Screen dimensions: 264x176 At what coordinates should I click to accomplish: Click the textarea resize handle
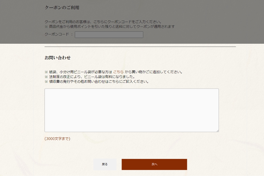tap(218, 131)
